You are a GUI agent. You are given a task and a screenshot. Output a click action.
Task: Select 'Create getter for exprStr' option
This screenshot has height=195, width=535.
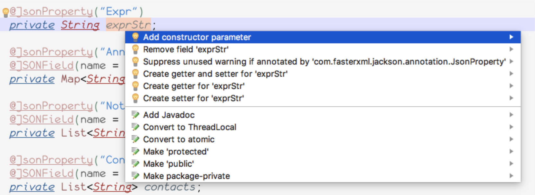pos(194,86)
